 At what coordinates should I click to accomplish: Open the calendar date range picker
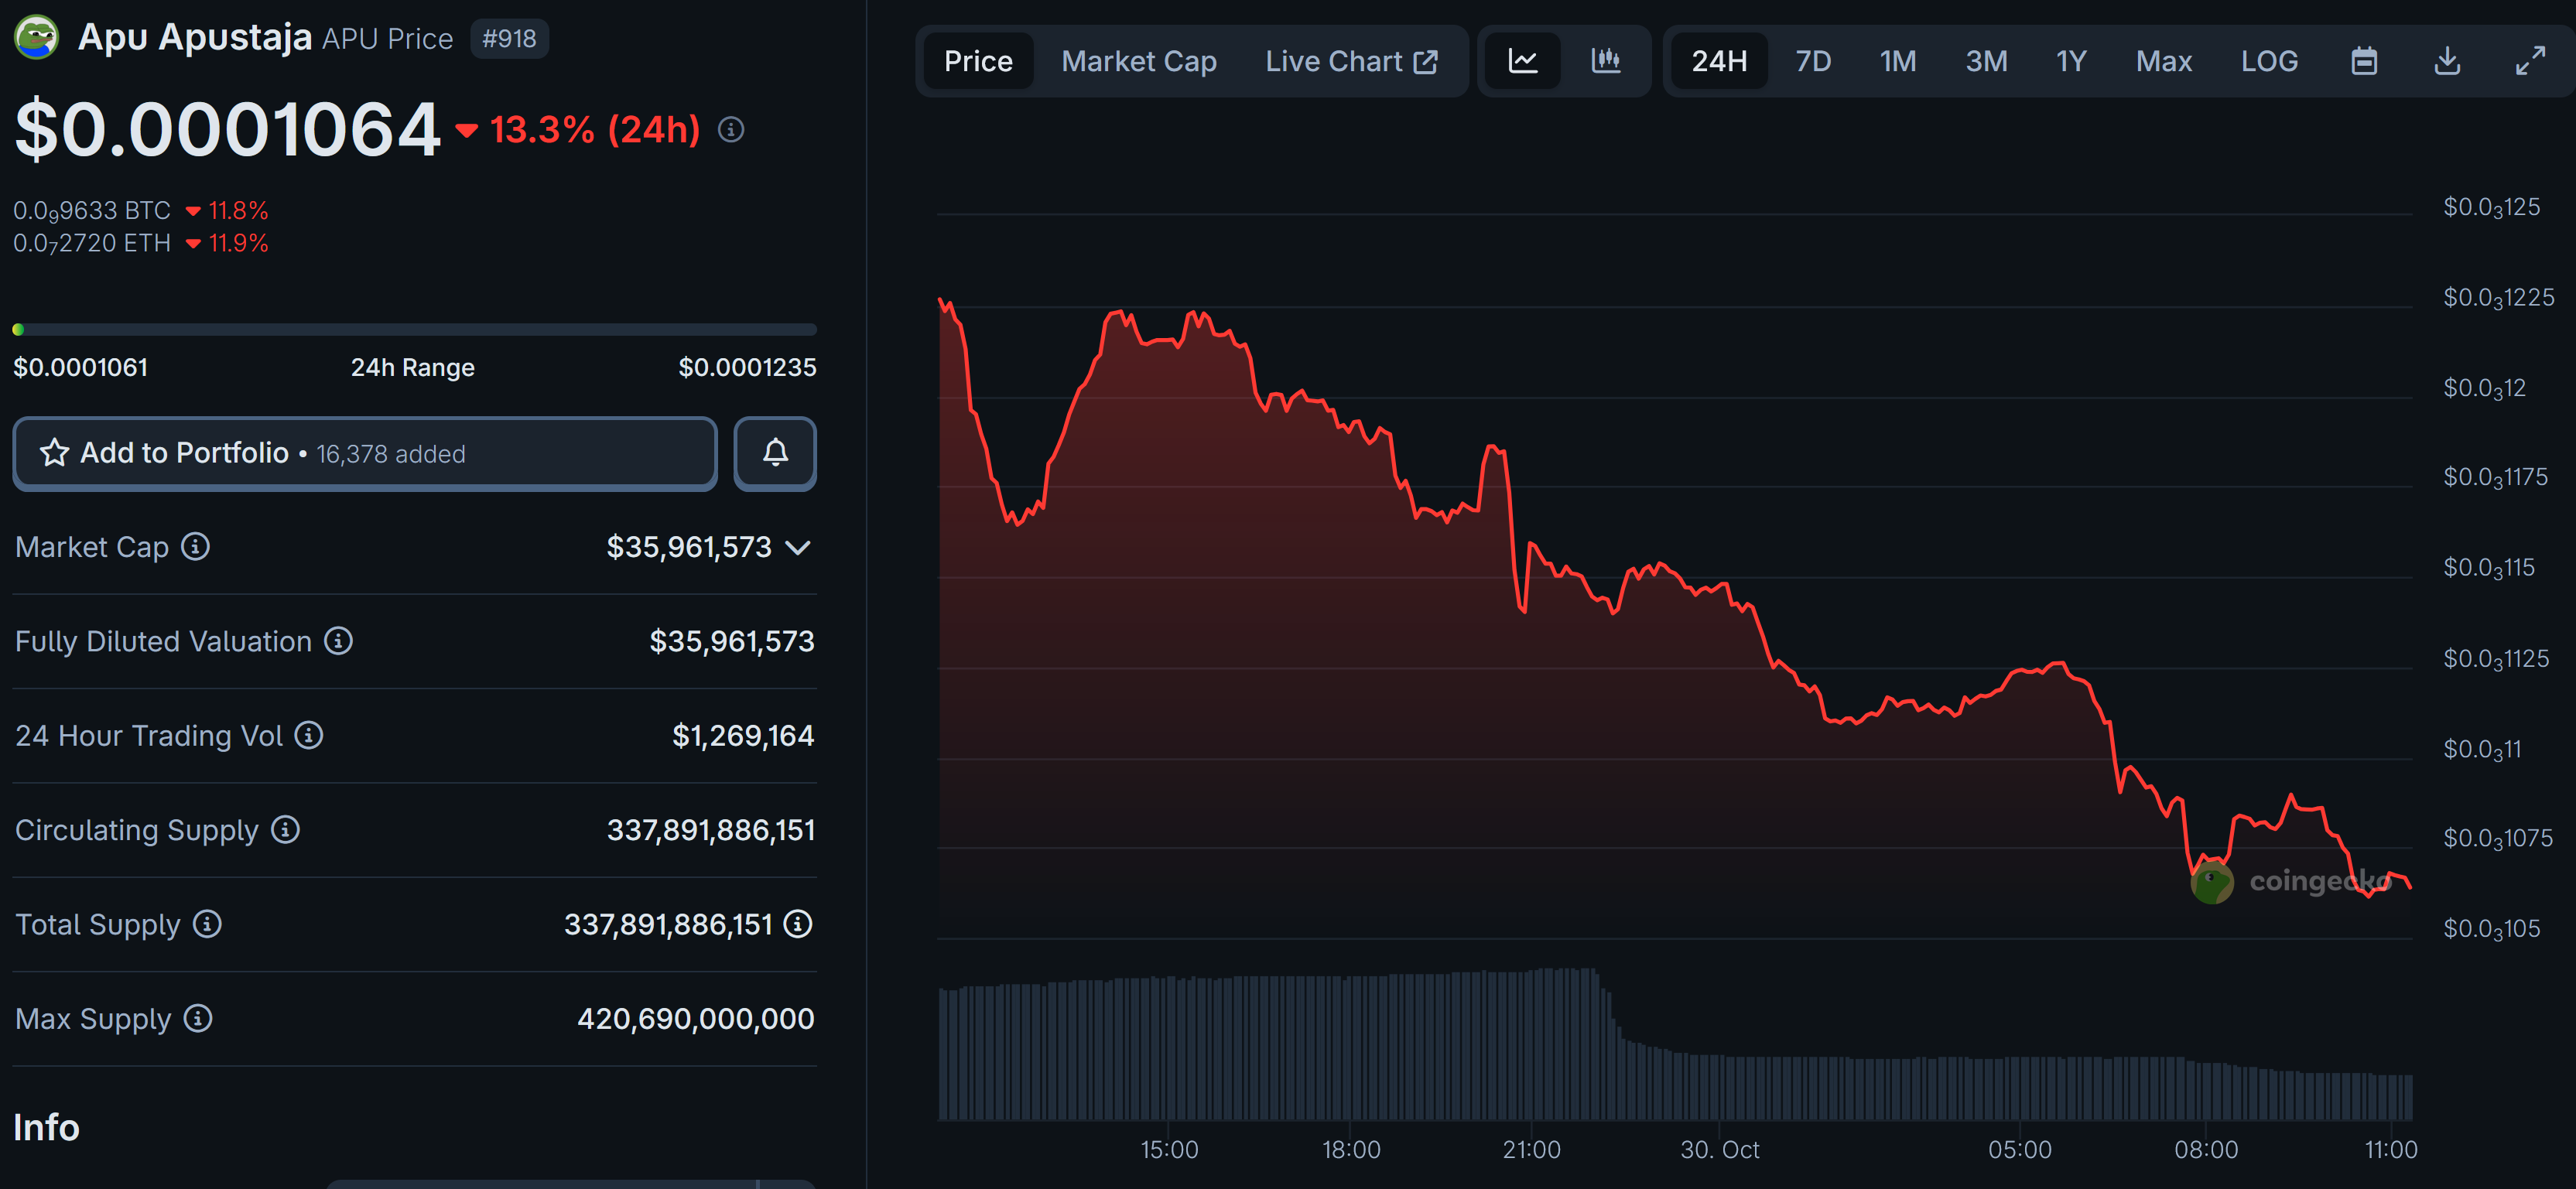pyautogui.click(x=2363, y=61)
